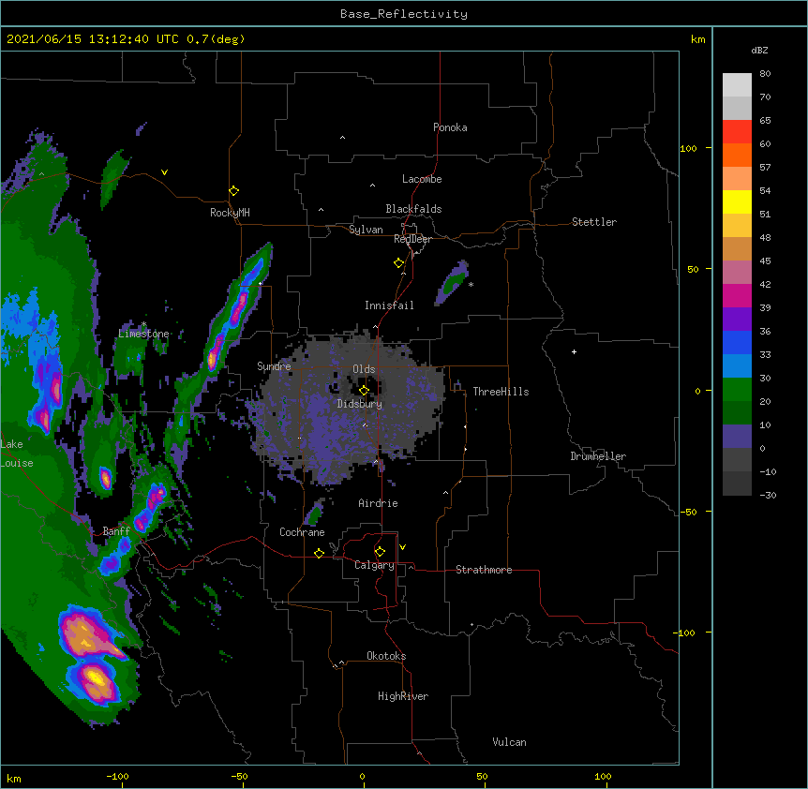Click the Innisfail town label
Image resolution: width=808 pixels, height=789 pixels.
389,305
